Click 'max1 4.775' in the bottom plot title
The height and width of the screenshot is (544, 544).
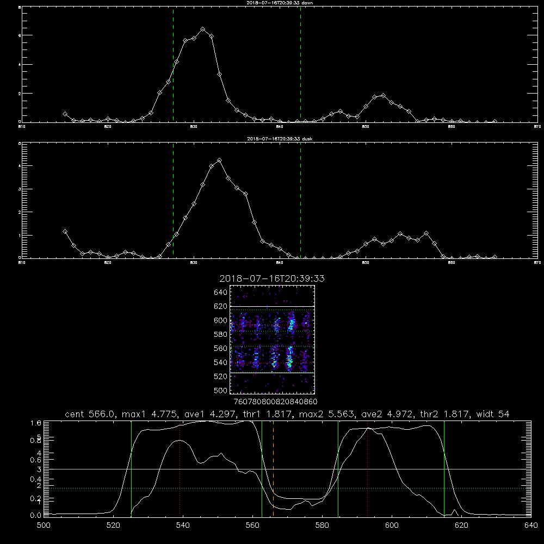(x=150, y=414)
